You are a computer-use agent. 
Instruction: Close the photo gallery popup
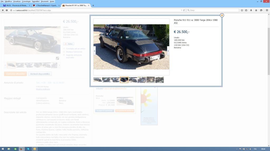point(222,15)
